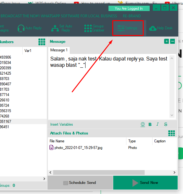
Task: Select number row ending 356315
Action: [23, 111]
